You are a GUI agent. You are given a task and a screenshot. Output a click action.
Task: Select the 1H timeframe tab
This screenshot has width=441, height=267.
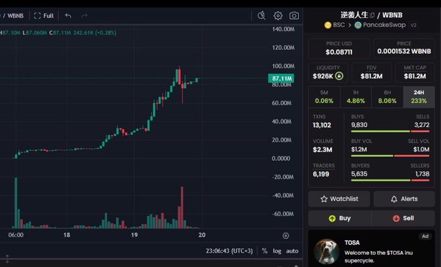tap(355, 97)
